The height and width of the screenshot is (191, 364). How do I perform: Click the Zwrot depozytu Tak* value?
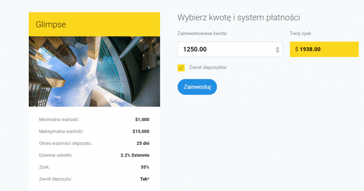[145, 179]
